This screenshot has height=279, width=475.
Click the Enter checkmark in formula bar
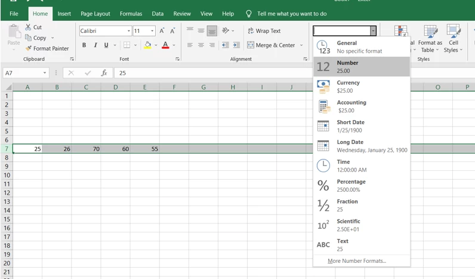point(88,73)
